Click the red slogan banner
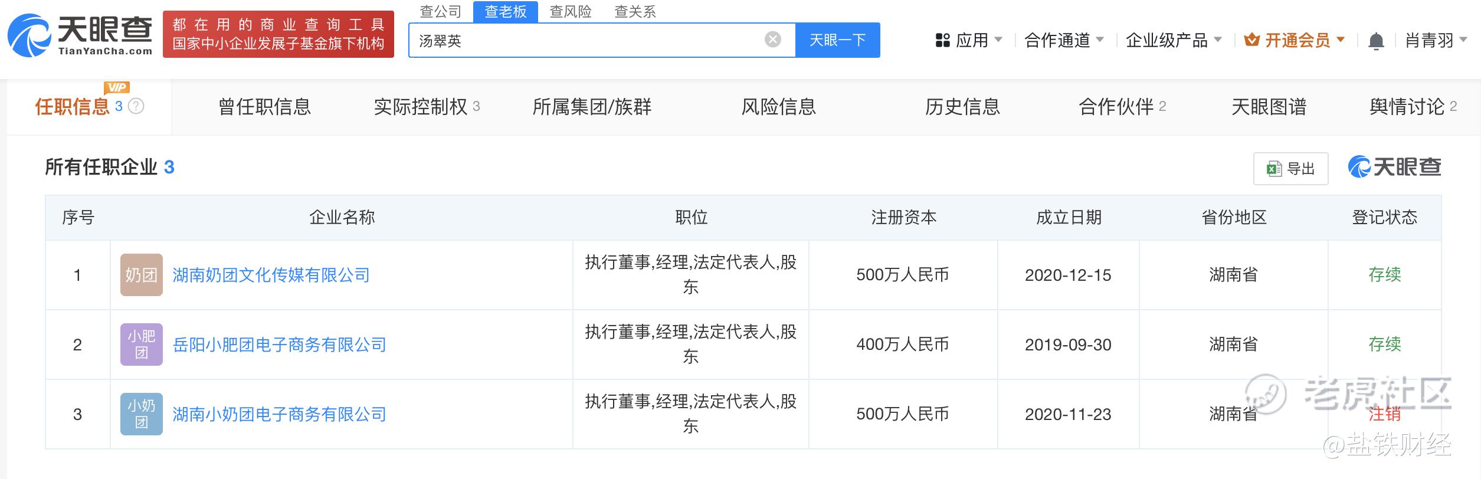The image size is (1481, 479). pos(278,34)
